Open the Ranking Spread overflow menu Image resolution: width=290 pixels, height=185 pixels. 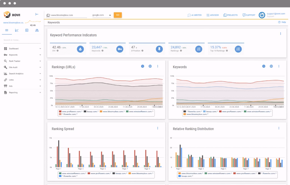pos(158,128)
